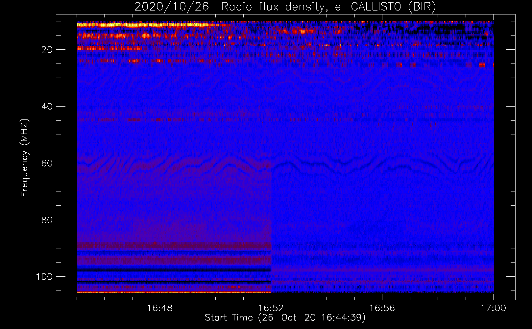Click the '17:00' time tick label
The height and width of the screenshot is (329, 532).
pos(493,308)
